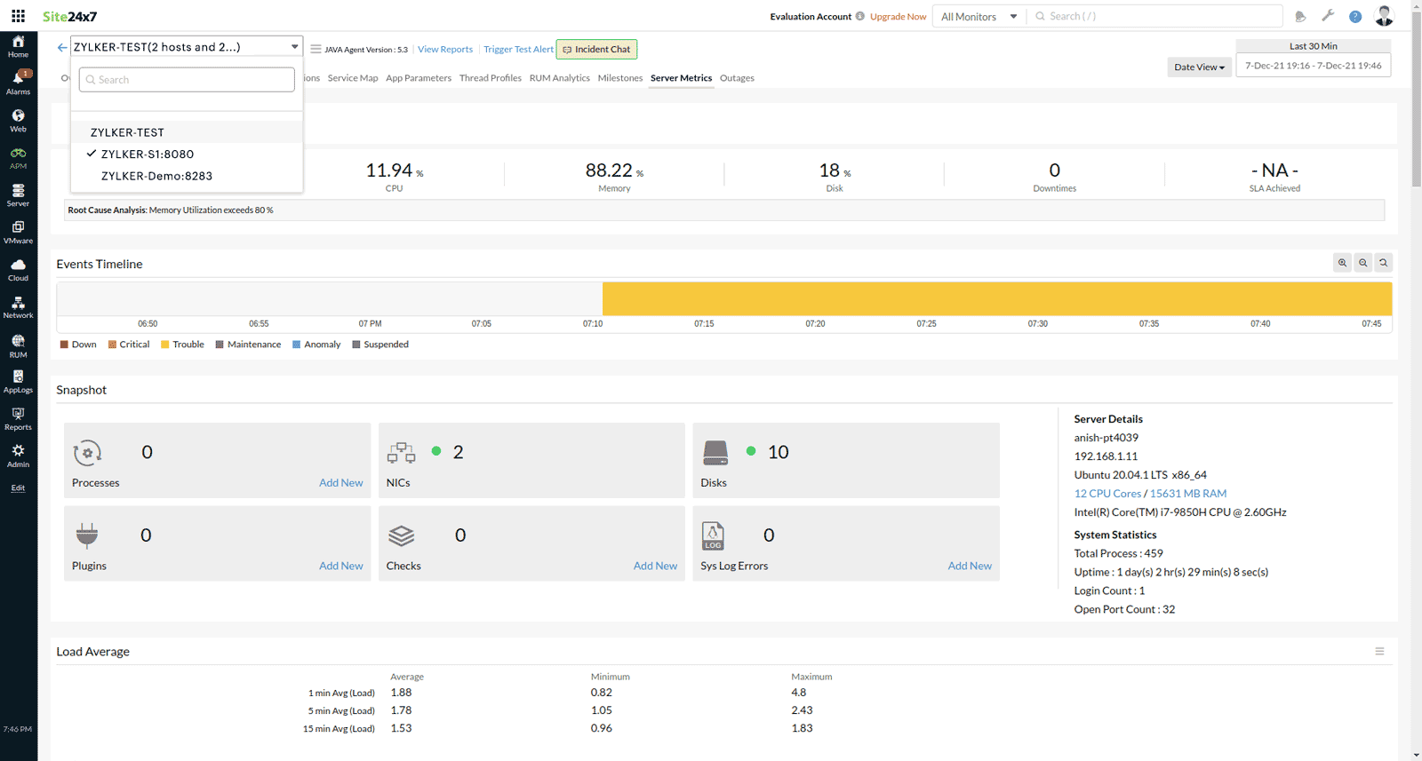Screen dimensions: 1422x761
Task: Zoom in on the Events Timeline
Action: [x=1342, y=263]
